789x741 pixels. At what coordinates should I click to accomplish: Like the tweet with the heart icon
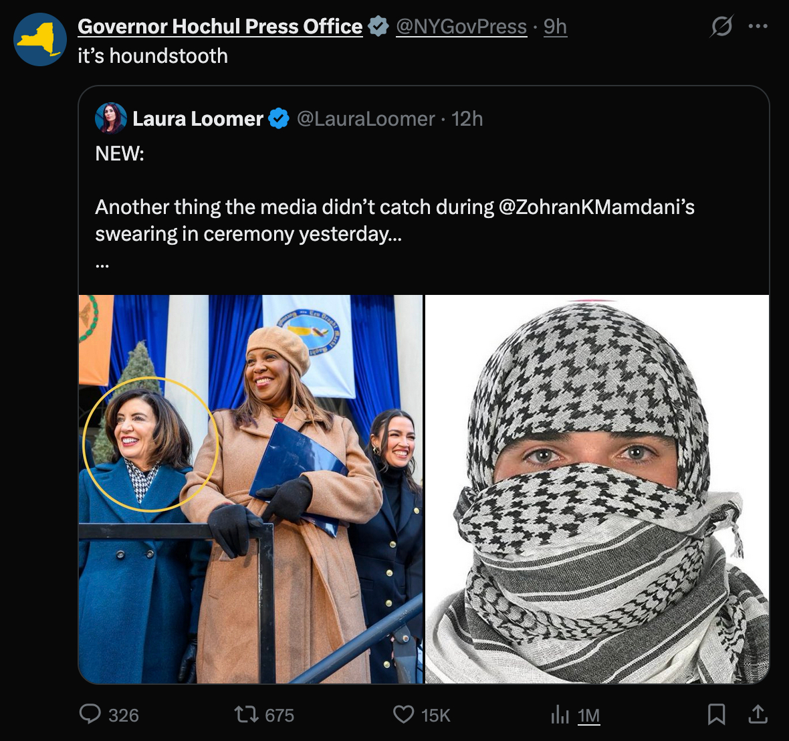pyautogui.click(x=403, y=714)
